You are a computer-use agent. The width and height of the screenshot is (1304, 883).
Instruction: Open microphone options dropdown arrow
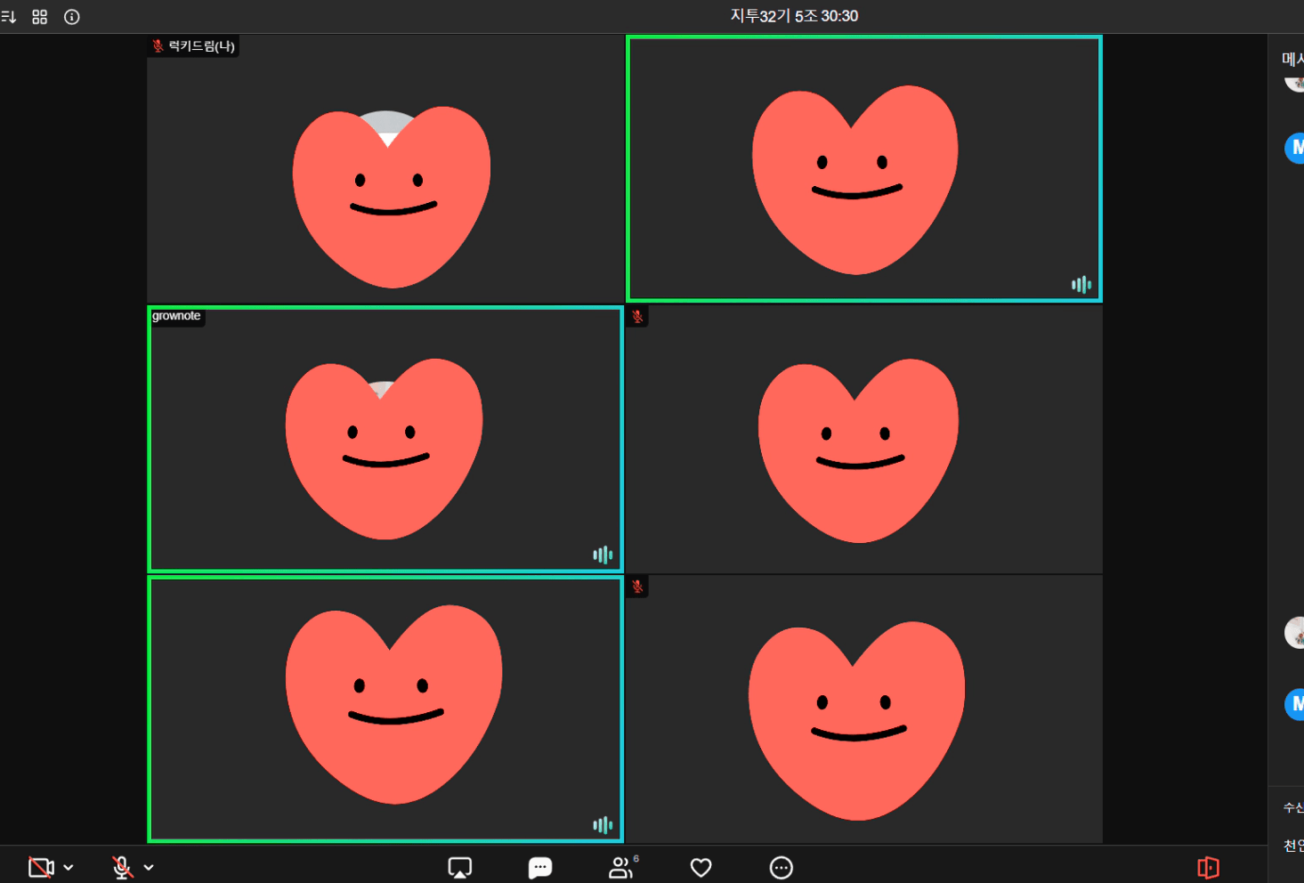point(149,867)
